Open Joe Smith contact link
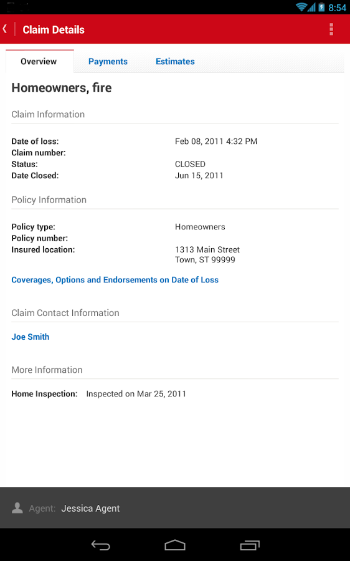This screenshot has width=350, height=561. [x=31, y=337]
